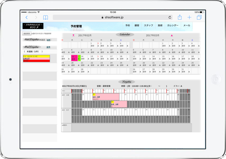Viewport: 226px width, 159px height.
Task: Go back with Safari back arrow
Action: pyautogui.click(x=27, y=17)
